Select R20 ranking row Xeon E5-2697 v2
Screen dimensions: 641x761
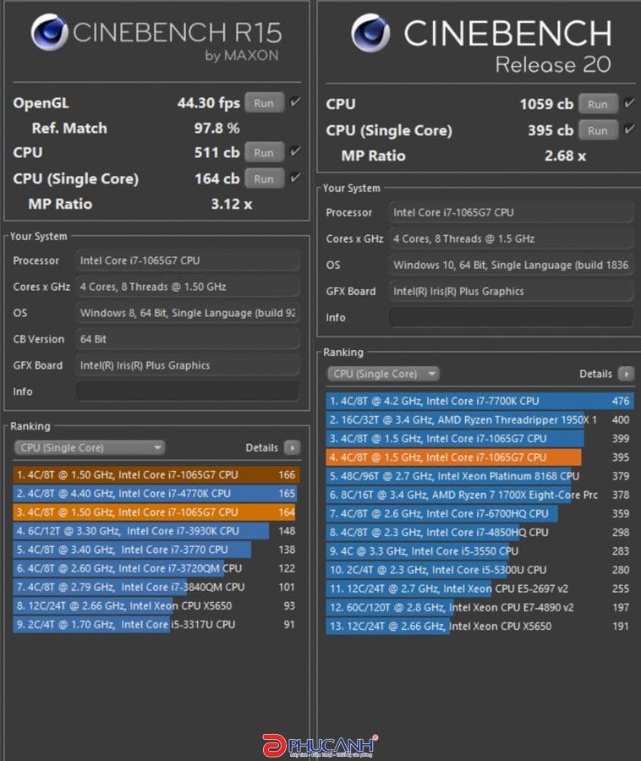[x=479, y=589]
